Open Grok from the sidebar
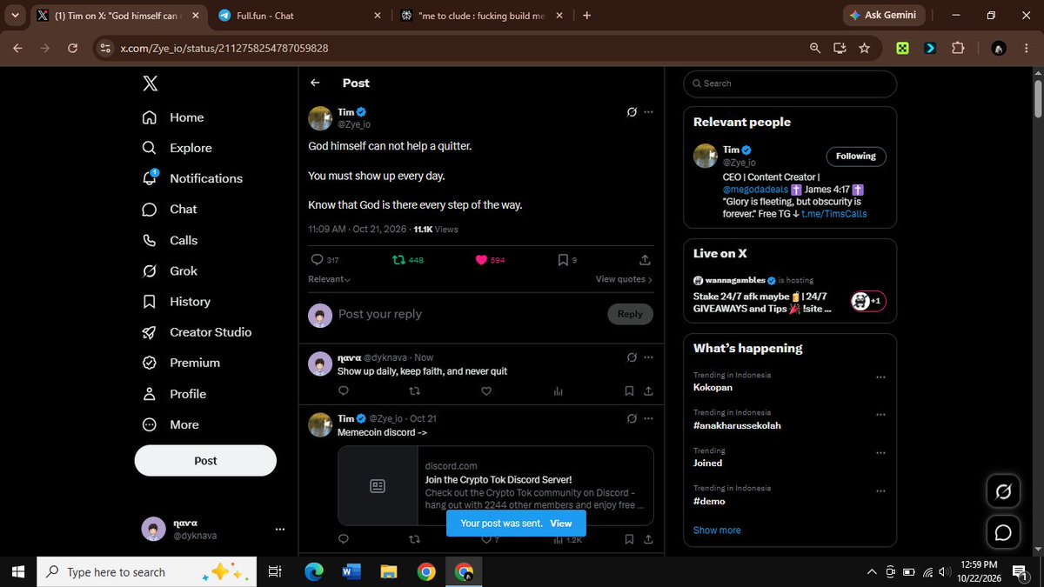Viewport: 1044px width, 587px height. [170, 270]
